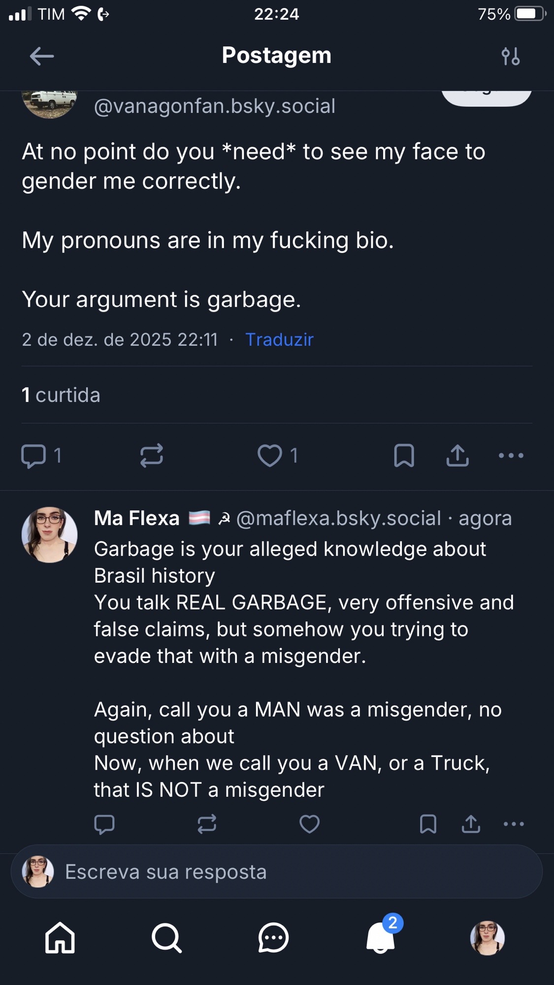Bookmark the main post
Screen dimensions: 554x985
coord(404,456)
